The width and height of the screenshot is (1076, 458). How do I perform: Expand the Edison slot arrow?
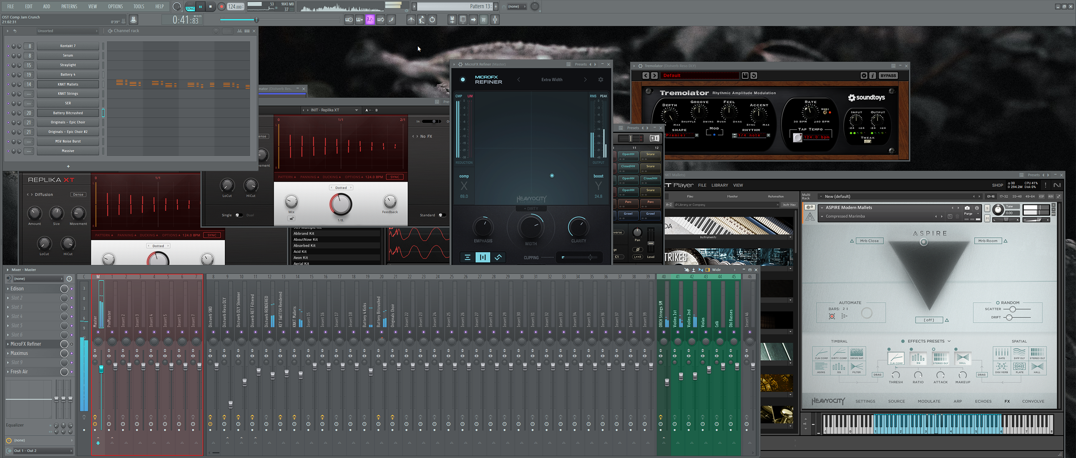click(x=8, y=289)
